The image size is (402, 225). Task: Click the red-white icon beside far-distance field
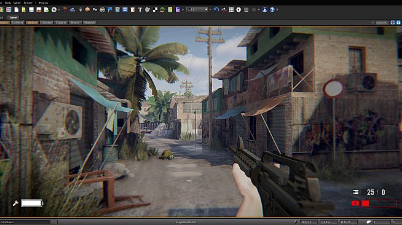(x=393, y=23)
